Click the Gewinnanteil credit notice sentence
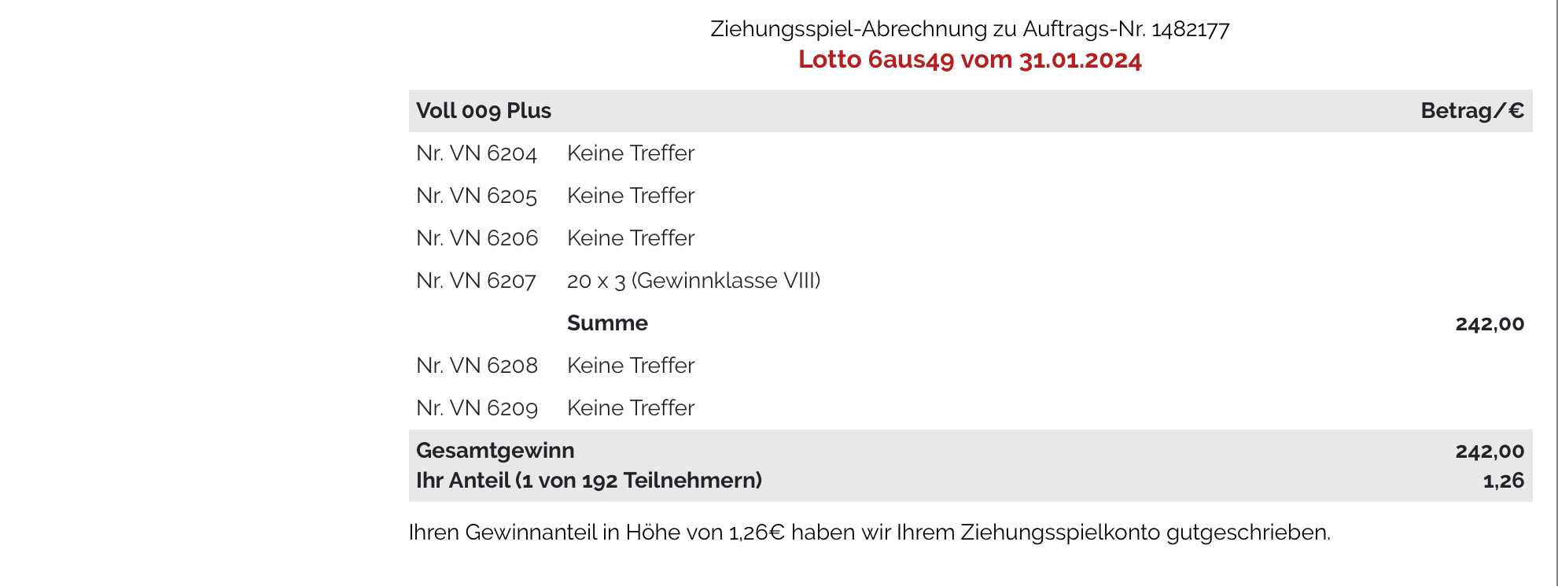 coord(870,533)
